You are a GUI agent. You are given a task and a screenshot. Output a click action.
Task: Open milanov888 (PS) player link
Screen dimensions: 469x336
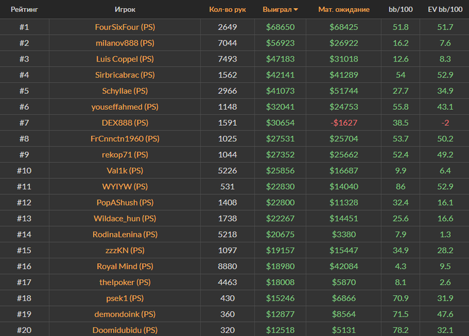pyautogui.click(x=125, y=43)
